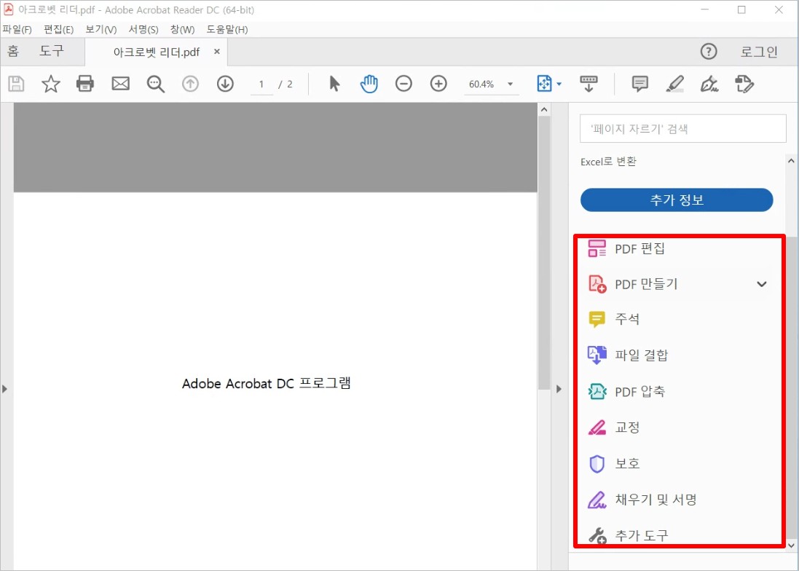799x571 pixels.
Task: Click tools pane scrollbar up arrow
Action: pyautogui.click(x=792, y=161)
